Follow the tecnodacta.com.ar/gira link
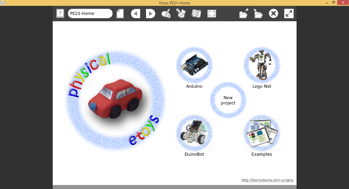Viewport: 349px width, 189px height. [x=267, y=180]
